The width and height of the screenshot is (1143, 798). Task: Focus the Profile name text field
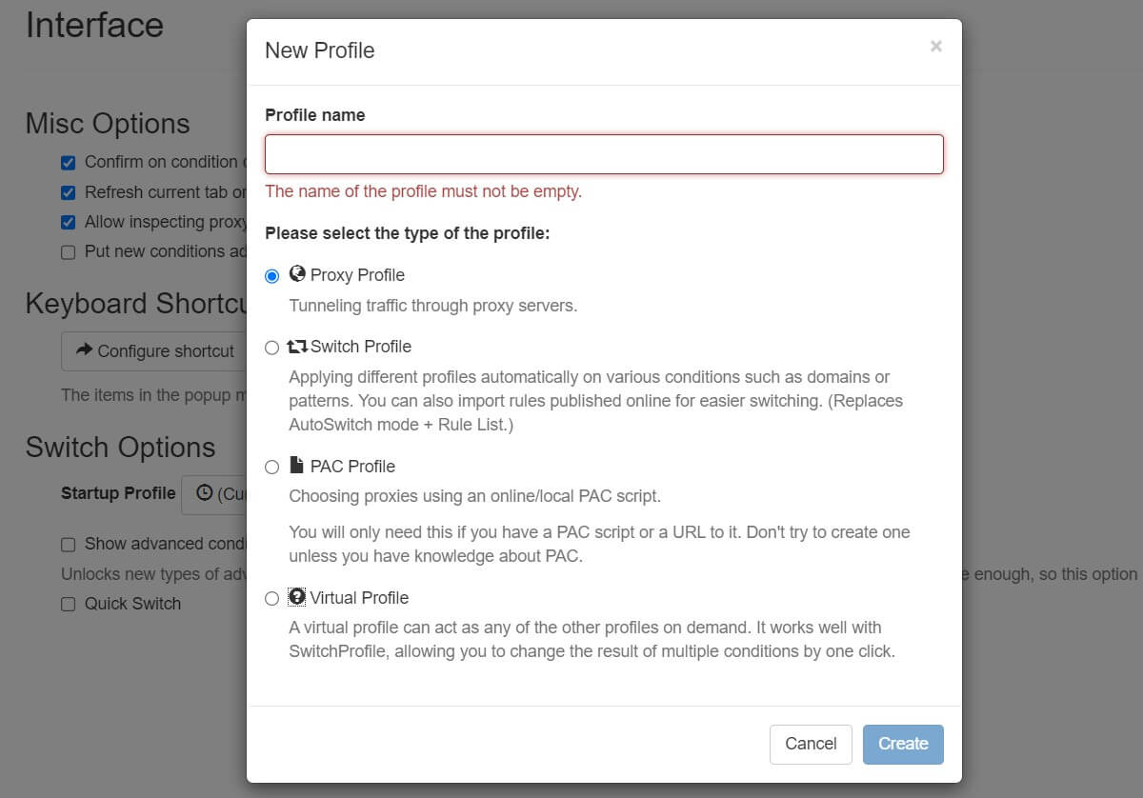click(604, 154)
